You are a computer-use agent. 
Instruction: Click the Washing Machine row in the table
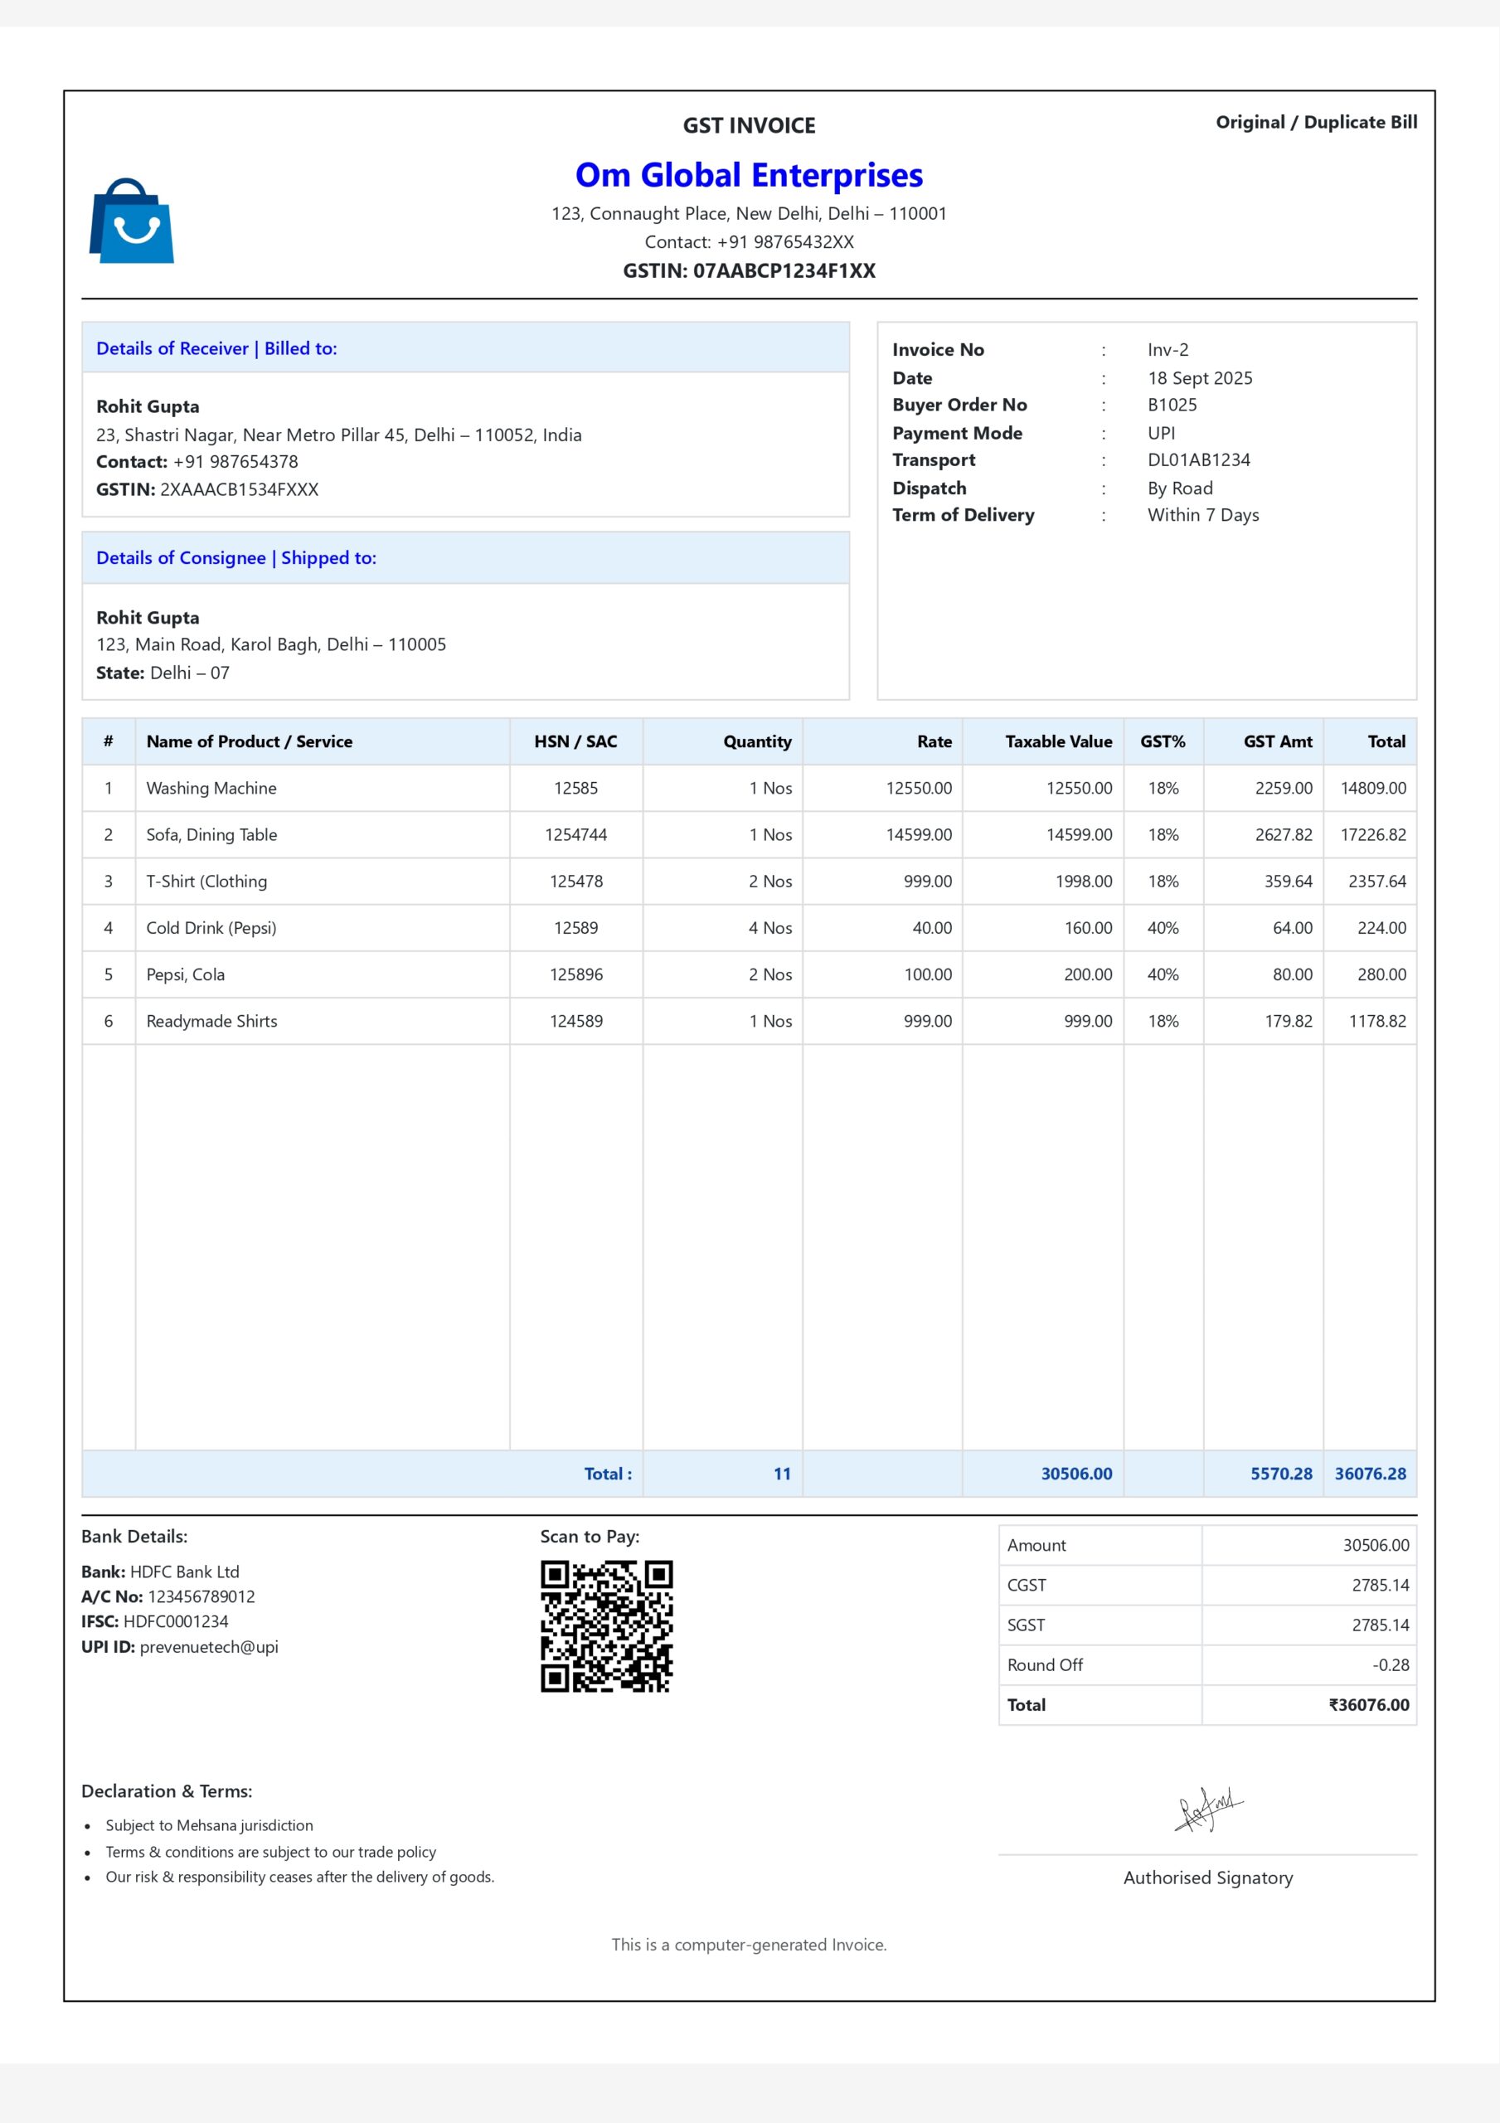click(210, 788)
